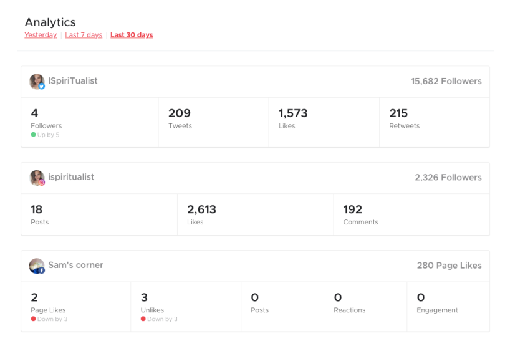Click the Engagement stat for Sam's corner

click(x=437, y=304)
